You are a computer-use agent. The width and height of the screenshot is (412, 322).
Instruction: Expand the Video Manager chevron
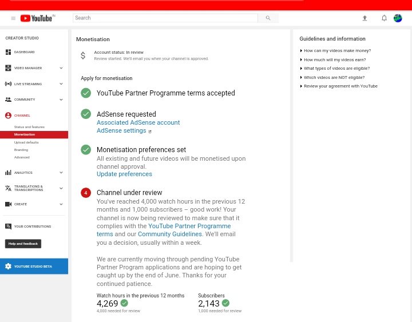click(x=61, y=68)
